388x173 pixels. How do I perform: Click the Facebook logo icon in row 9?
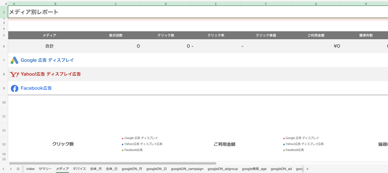pyautogui.click(x=14, y=88)
